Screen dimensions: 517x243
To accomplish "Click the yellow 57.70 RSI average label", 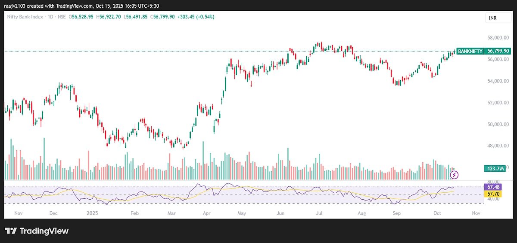I will 492,194.
